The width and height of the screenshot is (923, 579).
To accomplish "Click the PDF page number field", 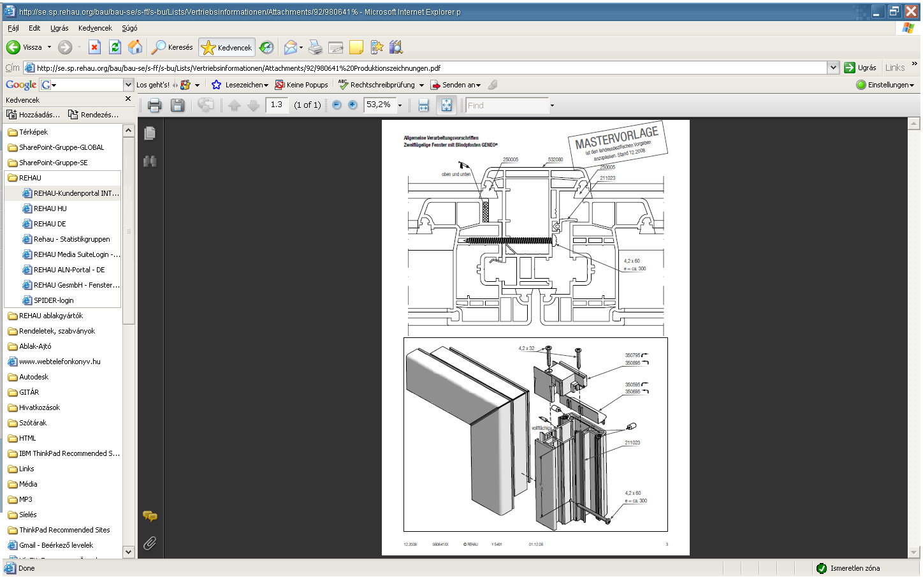I will point(277,105).
